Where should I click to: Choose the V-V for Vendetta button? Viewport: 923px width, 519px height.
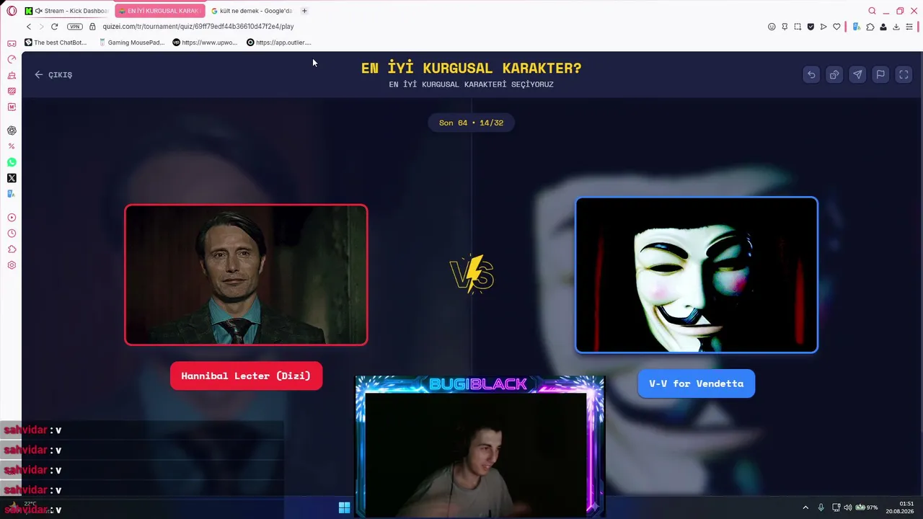(x=697, y=383)
